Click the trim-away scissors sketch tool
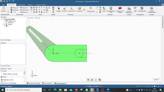Viewport: 164px width, 92px height. tap(47, 8)
